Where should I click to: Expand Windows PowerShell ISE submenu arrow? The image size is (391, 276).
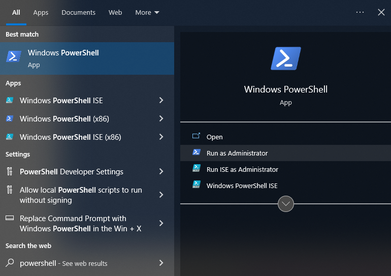pos(161,101)
